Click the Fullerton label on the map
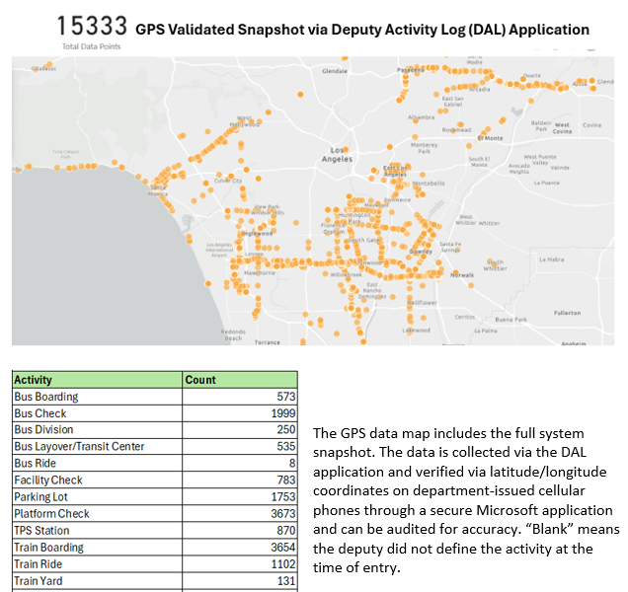 pos(567,312)
